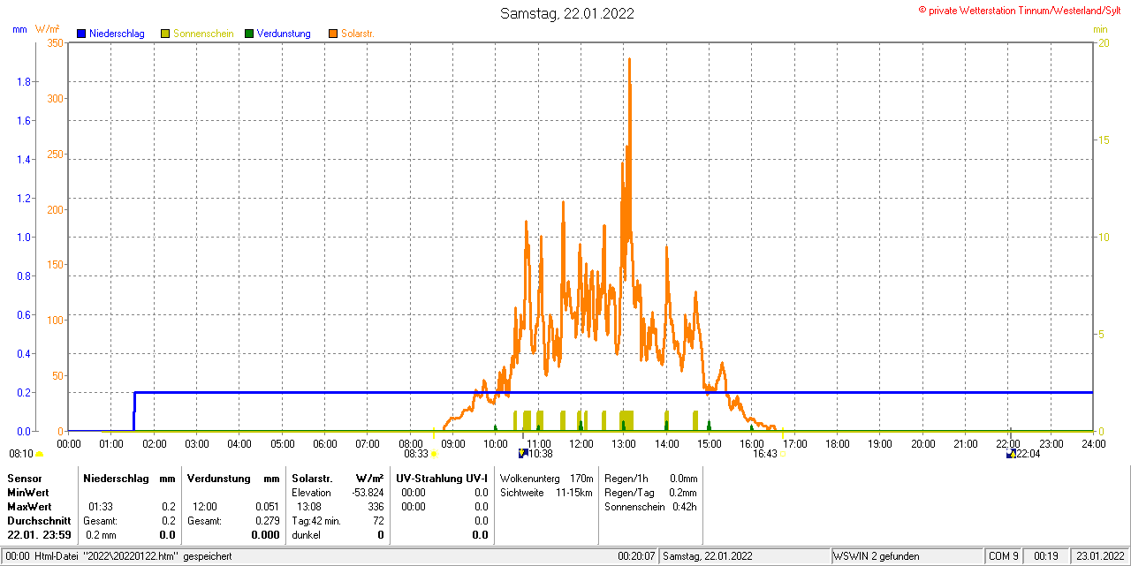
Task: Click the 00:19 status bar panel
Action: coord(1046,556)
